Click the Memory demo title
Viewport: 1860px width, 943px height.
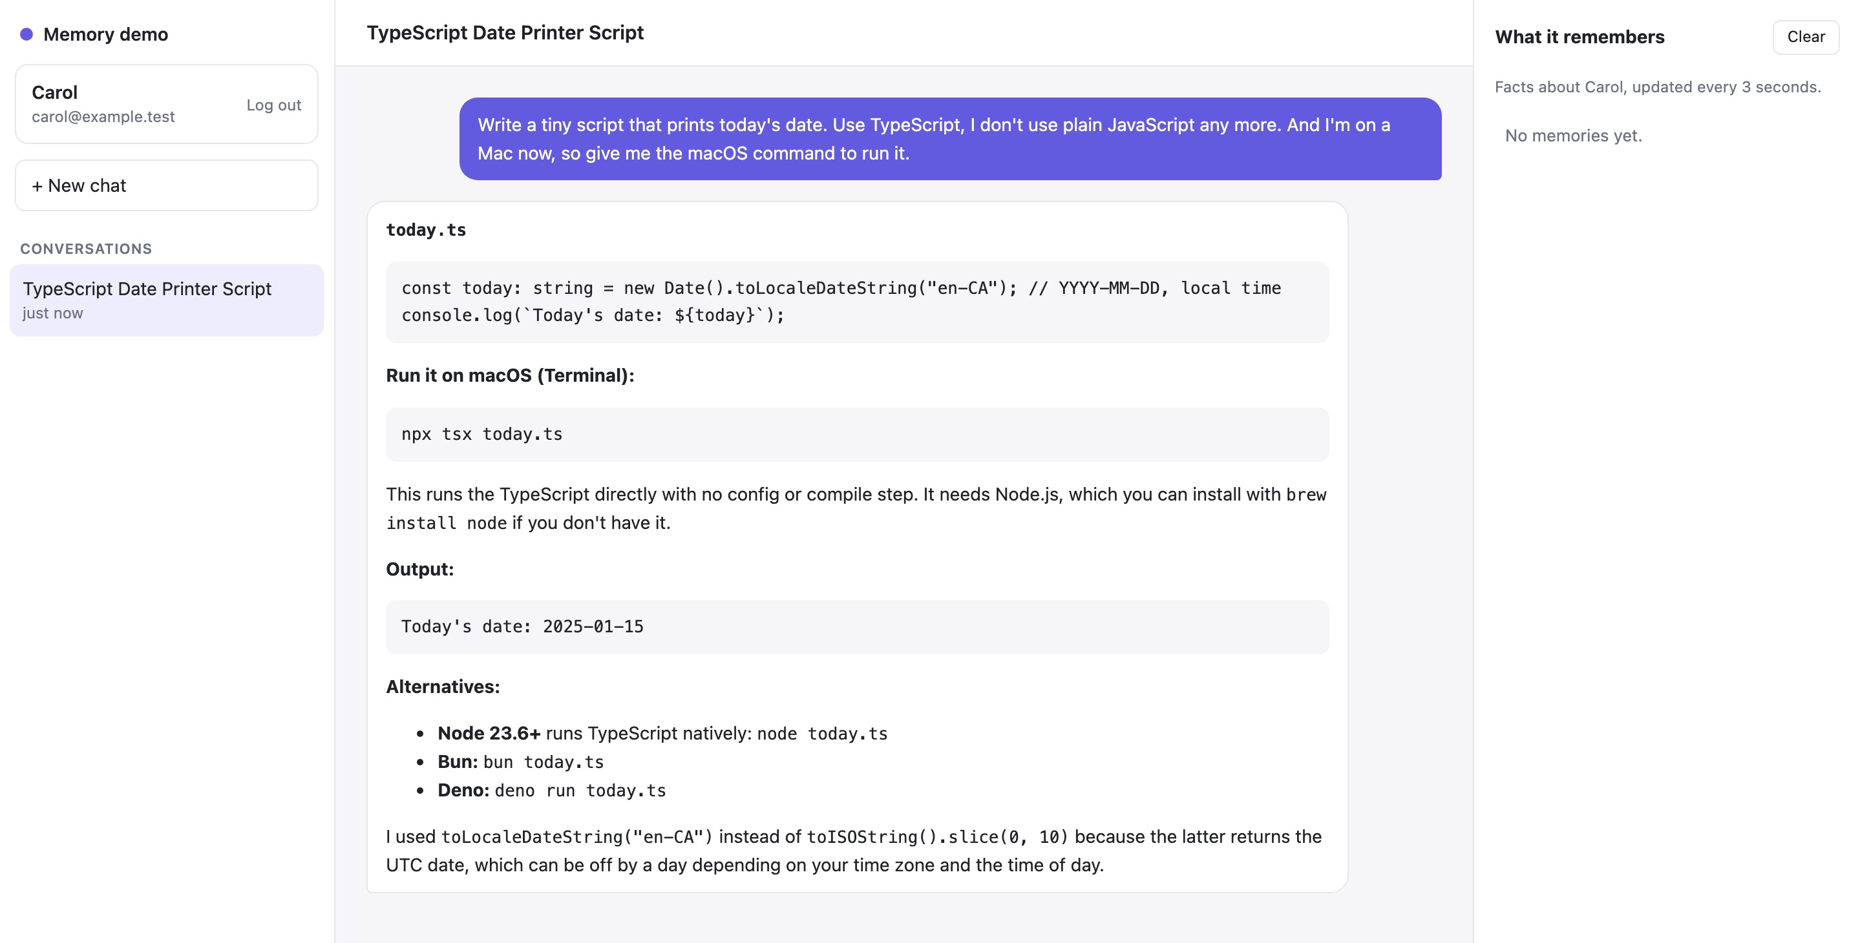(105, 35)
